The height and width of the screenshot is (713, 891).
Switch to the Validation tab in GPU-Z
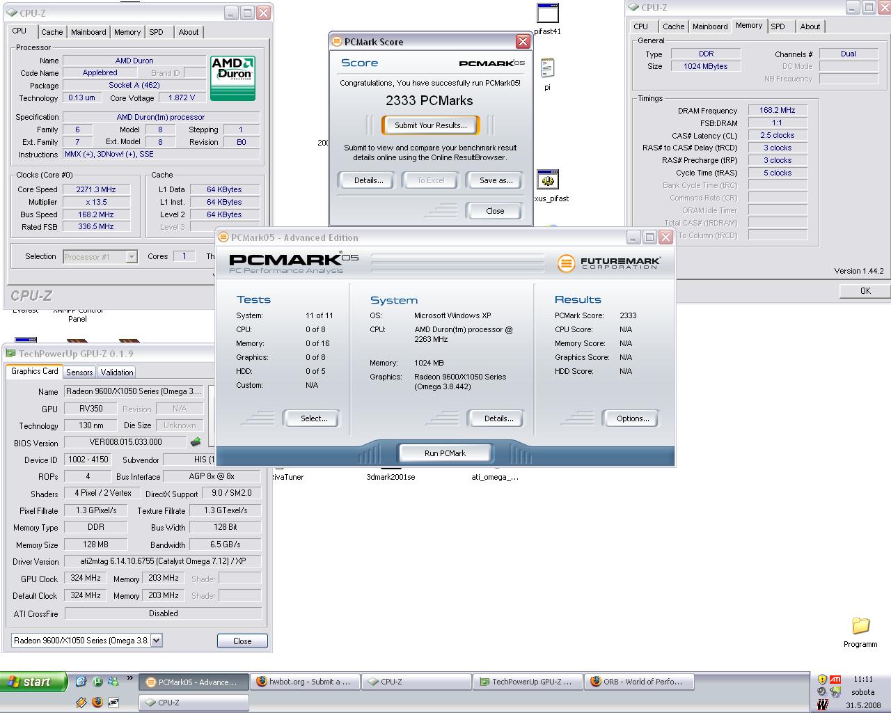point(116,373)
